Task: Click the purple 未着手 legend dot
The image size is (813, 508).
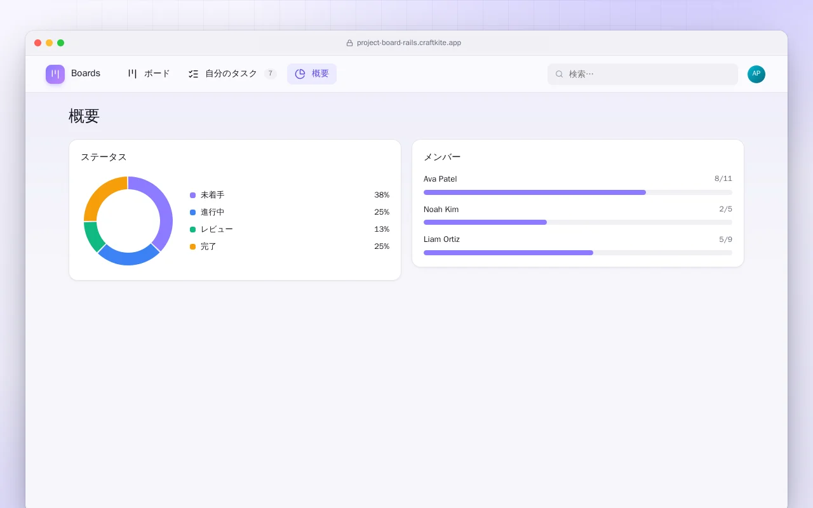Action: [x=193, y=196]
